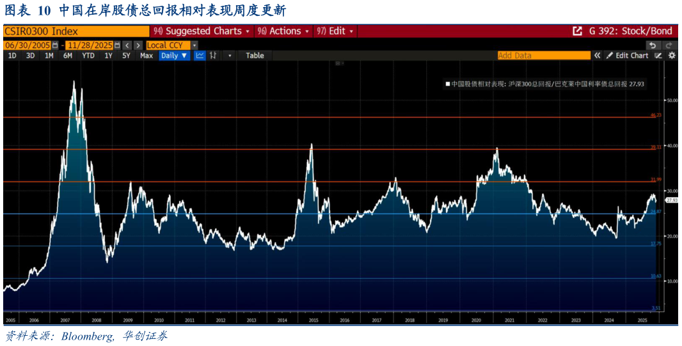Image resolution: width=682 pixels, height=346 pixels.
Task: Toggle the 1Y time range
Action: coord(108,56)
